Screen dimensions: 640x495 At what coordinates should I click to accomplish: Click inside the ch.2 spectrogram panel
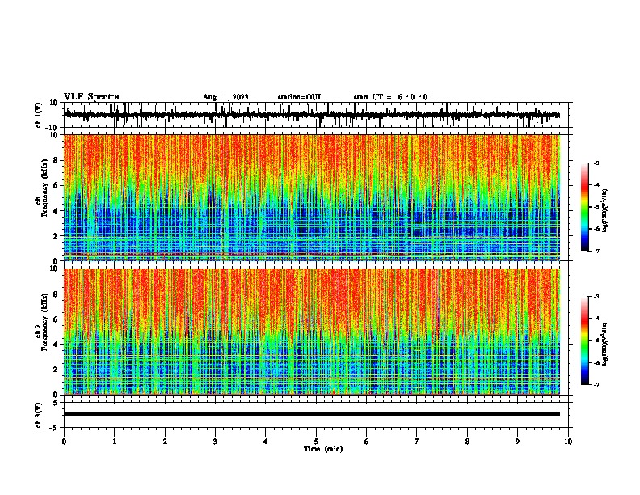click(x=316, y=332)
